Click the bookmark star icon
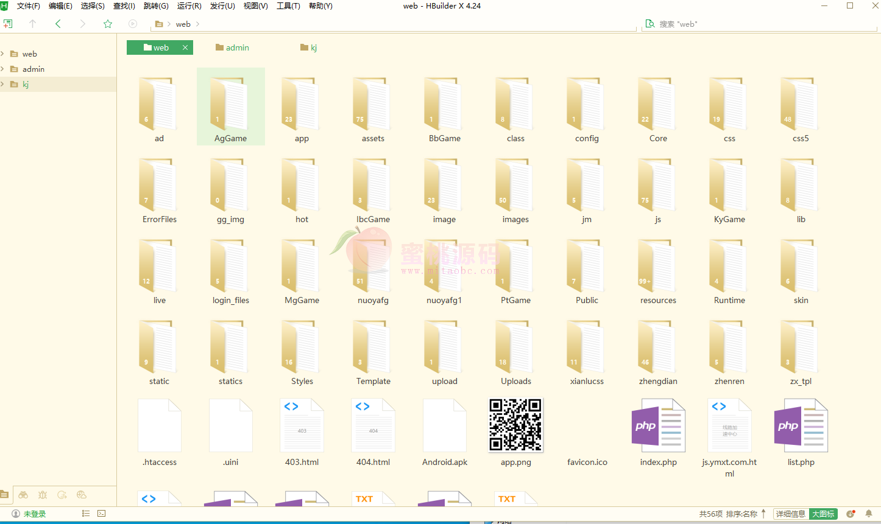The width and height of the screenshot is (881, 524). point(108,24)
